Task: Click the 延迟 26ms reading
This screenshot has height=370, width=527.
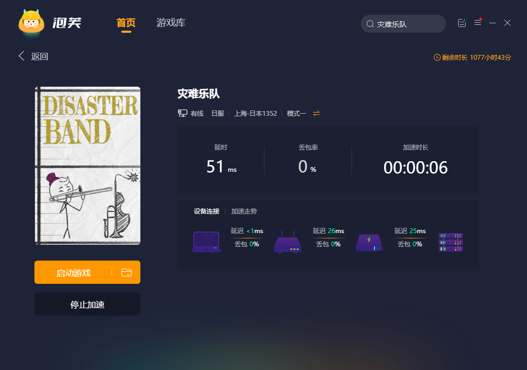Action: tap(328, 231)
